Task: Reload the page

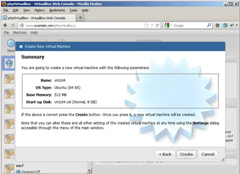Action: click(x=158, y=25)
